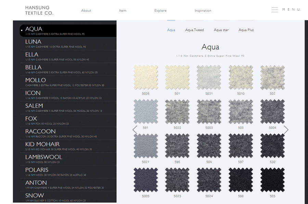This screenshot has height=204, width=308.
Task: Select the dark charcoal swatch 530
Action: pyautogui.click(x=272, y=146)
